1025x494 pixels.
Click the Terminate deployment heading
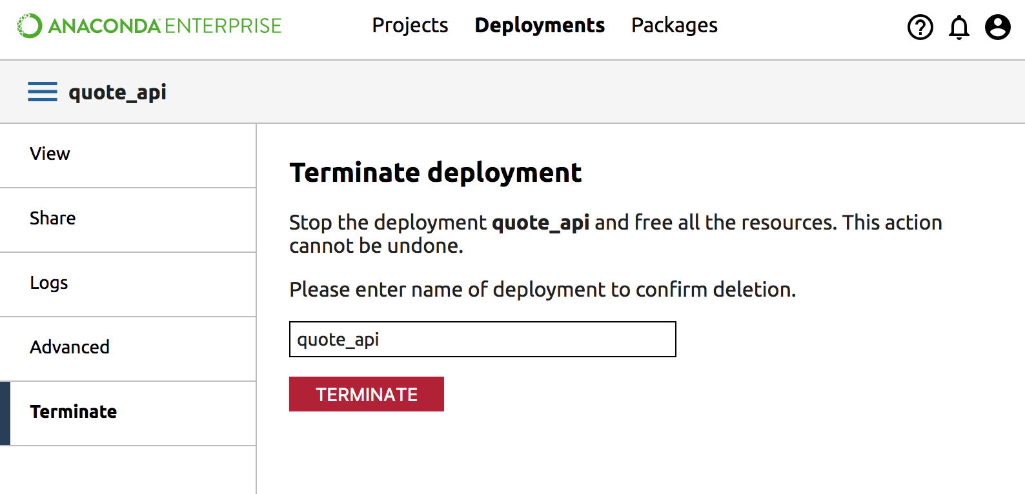(435, 173)
